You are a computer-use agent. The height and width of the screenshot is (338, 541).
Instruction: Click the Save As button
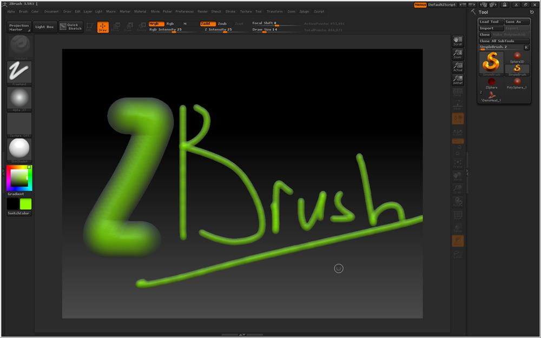[x=517, y=22]
